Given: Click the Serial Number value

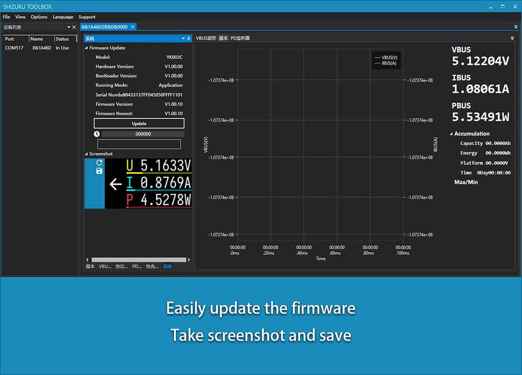Looking at the screenshot, I should [153, 95].
